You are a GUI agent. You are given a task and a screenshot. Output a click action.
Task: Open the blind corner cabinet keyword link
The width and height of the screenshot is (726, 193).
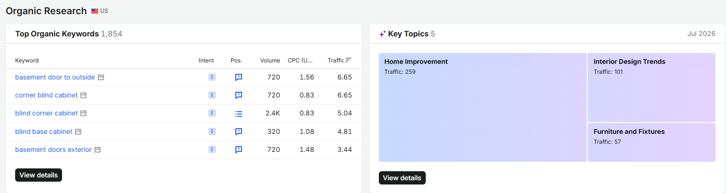[46, 113]
